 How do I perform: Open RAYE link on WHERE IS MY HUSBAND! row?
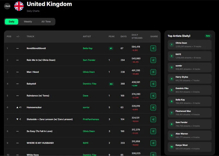[86, 143]
